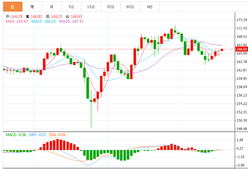Image resolution: width=248 pixels, height=169 pixels.
Task: Open the 30分 timeframe tab
Action: [111, 7]
